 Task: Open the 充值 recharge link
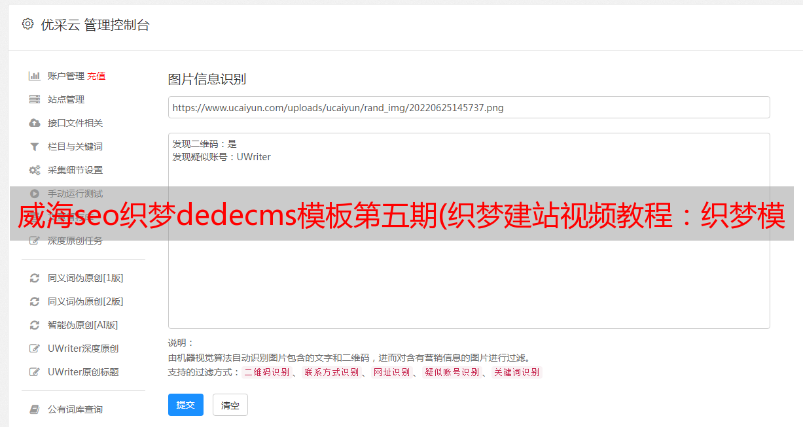click(x=96, y=76)
